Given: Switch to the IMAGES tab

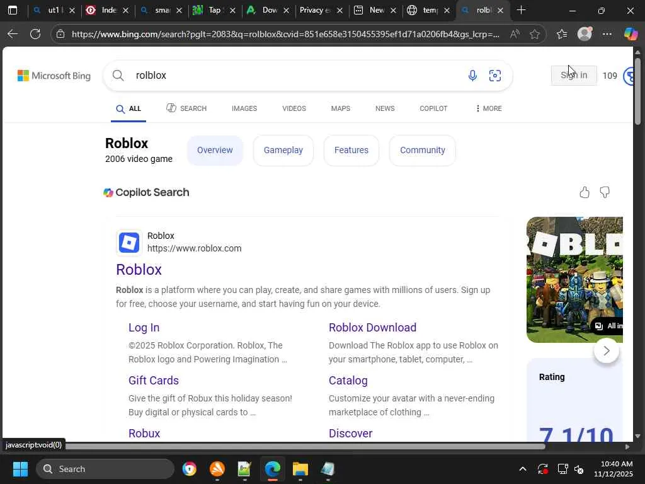Looking at the screenshot, I should 244,108.
